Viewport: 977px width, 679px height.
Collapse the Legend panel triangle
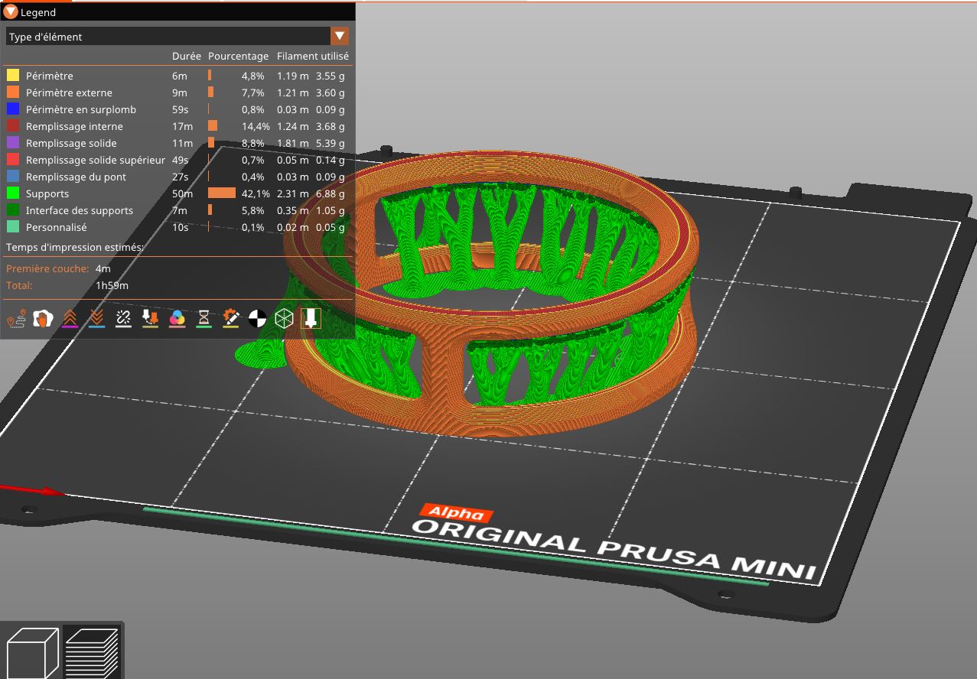(10, 11)
